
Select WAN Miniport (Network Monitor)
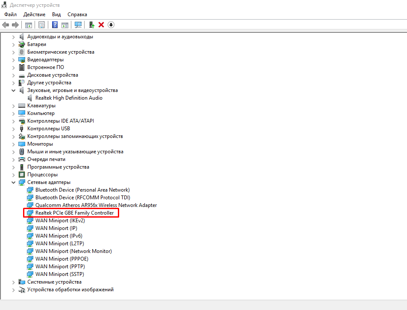click(73, 251)
